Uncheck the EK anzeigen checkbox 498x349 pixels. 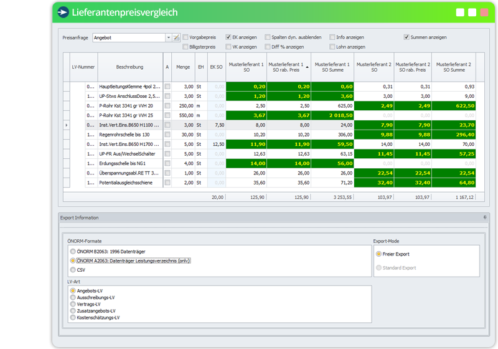(x=228, y=37)
